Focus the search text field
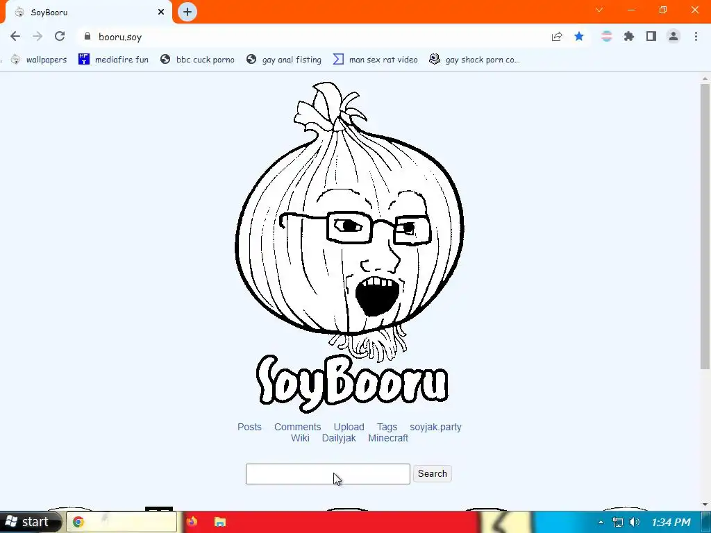Image resolution: width=711 pixels, height=533 pixels. pyautogui.click(x=328, y=474)
